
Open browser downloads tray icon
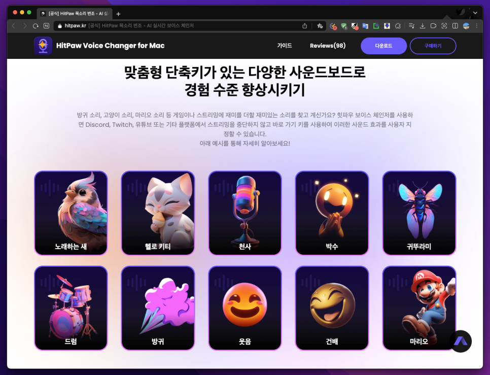pos(423,26)
